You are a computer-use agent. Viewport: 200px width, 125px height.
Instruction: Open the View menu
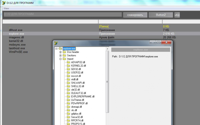click(6, 8)
